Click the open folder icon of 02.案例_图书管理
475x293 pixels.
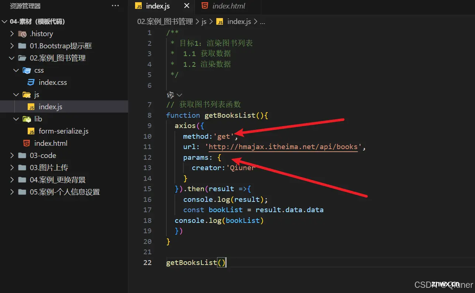coord(23,58)
